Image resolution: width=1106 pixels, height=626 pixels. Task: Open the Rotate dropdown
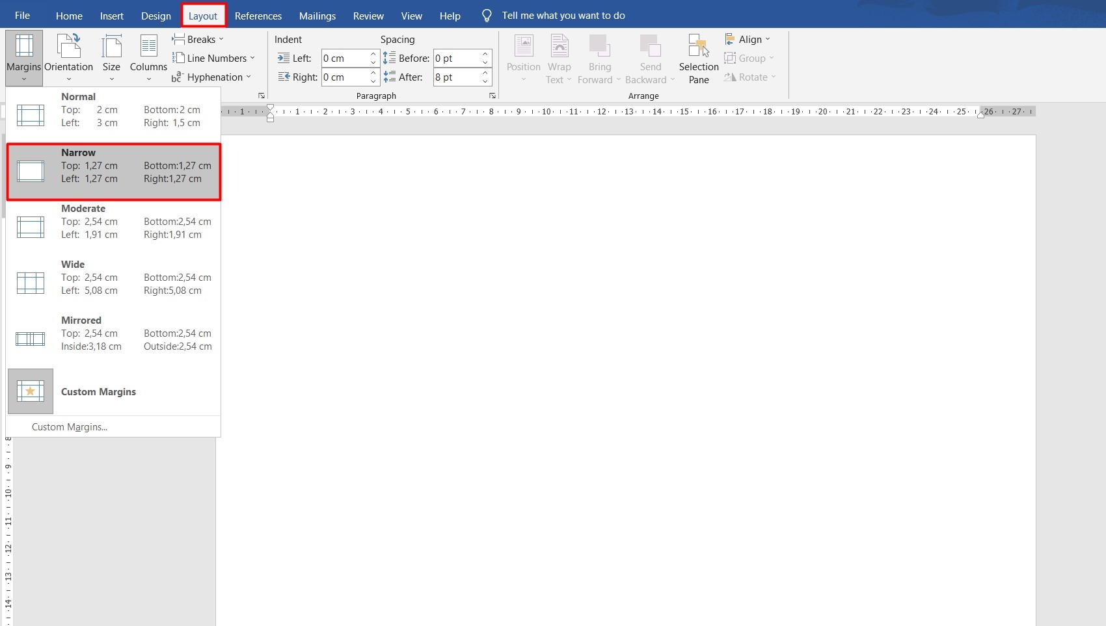(x=750, y=77)
